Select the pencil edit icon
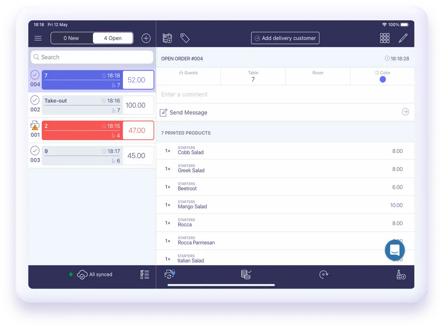Image resolution: width=443 pixels, height=327 pixels. (x=403, y=38)
